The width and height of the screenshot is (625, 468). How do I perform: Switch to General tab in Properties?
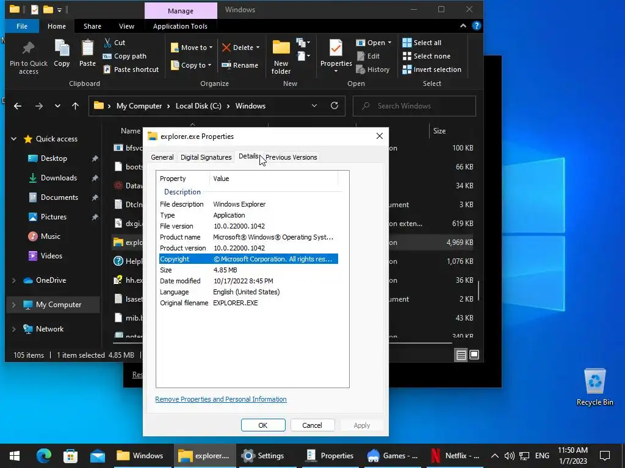(162, 157)
